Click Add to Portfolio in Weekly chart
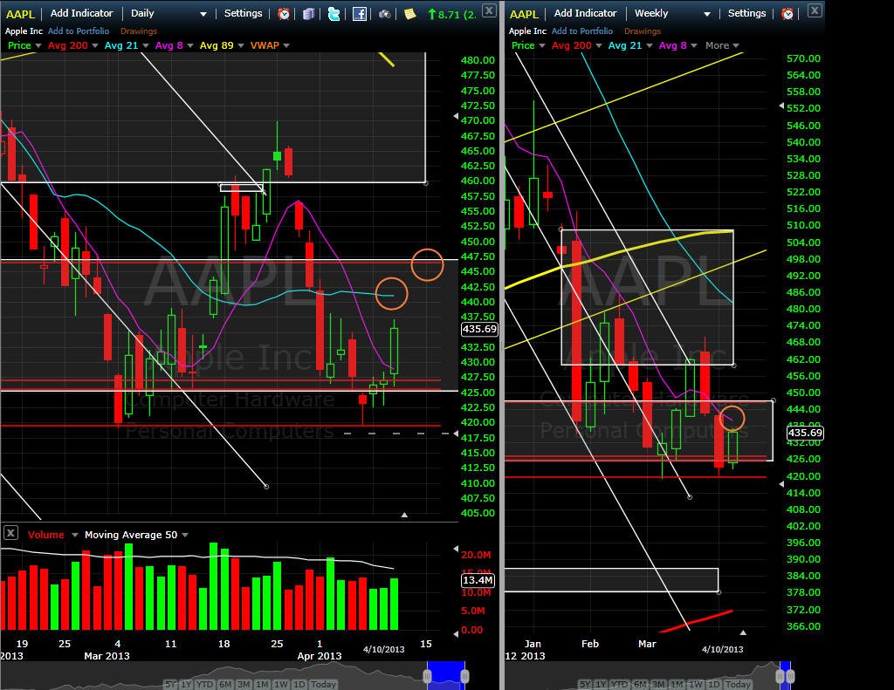 582,31
